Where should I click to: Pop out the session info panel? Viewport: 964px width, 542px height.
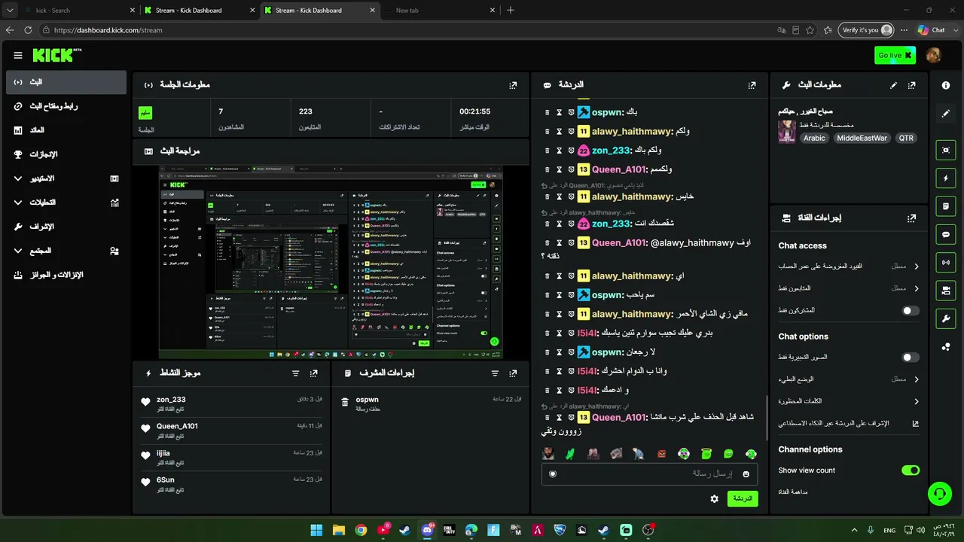tap(513, 85)
